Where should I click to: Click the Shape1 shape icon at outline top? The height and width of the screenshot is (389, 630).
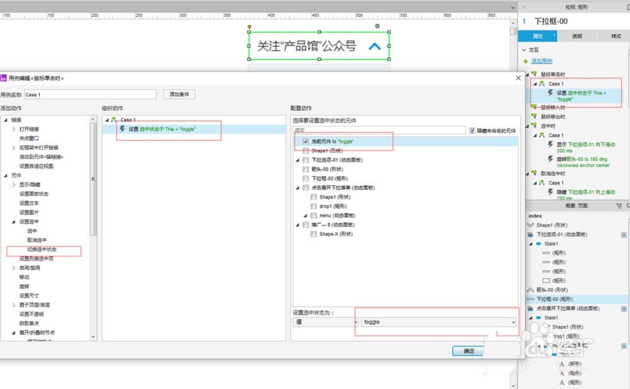530,225
